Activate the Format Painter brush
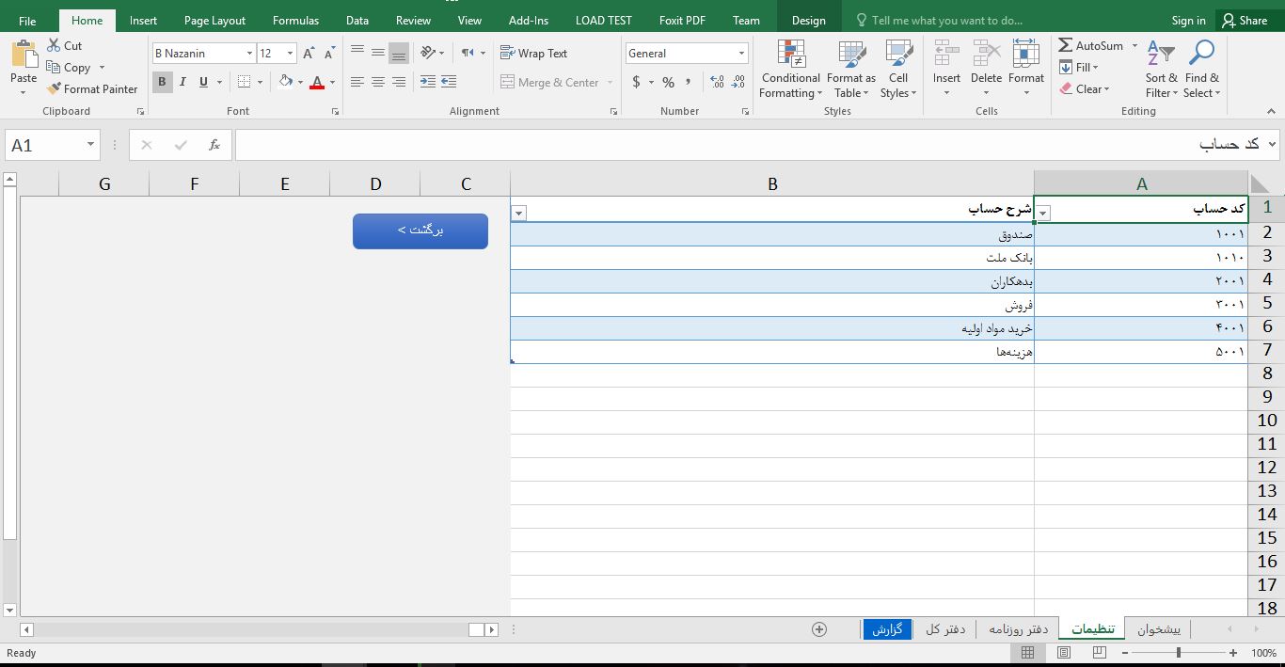1285x667 pixels. click(54, 88)
